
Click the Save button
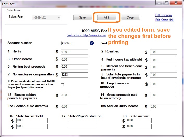tap(82, 17)
